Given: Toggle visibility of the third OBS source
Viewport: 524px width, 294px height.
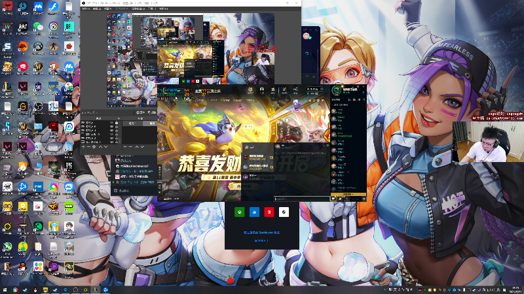Looking at the screenshot, I should tap(111, 130).
